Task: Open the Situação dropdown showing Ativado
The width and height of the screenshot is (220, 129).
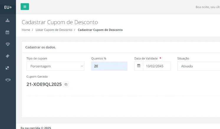Action: pos(198,66)
